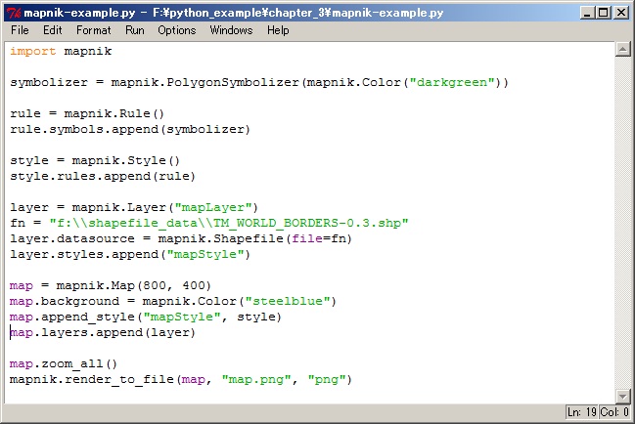This screenshot has height=424, width=635.
Task: Click the Col: 0 status indicator
Action: pyautogui.click(x=613, y=414)
